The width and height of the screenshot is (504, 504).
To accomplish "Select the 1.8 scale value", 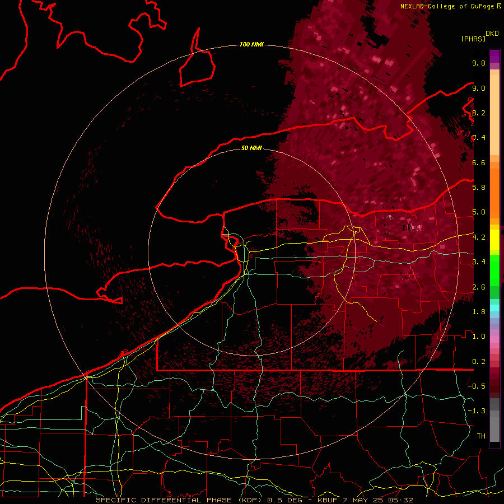I will point(479,312).
